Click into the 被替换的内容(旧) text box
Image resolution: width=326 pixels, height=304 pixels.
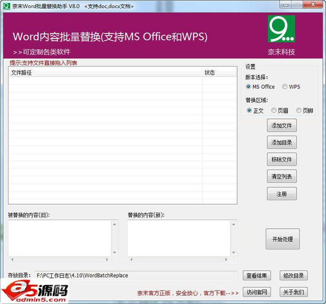[60, 238]
